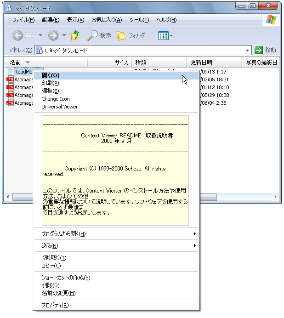The image size is (284, 318).
Task: Click the 移動 button label
Action: pyautogui.click(x=270, y=50)
